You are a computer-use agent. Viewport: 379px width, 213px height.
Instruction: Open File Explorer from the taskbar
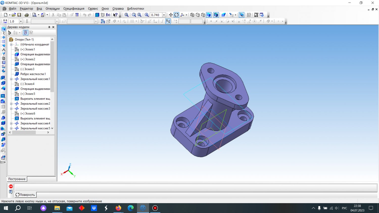tap(57, 208)
